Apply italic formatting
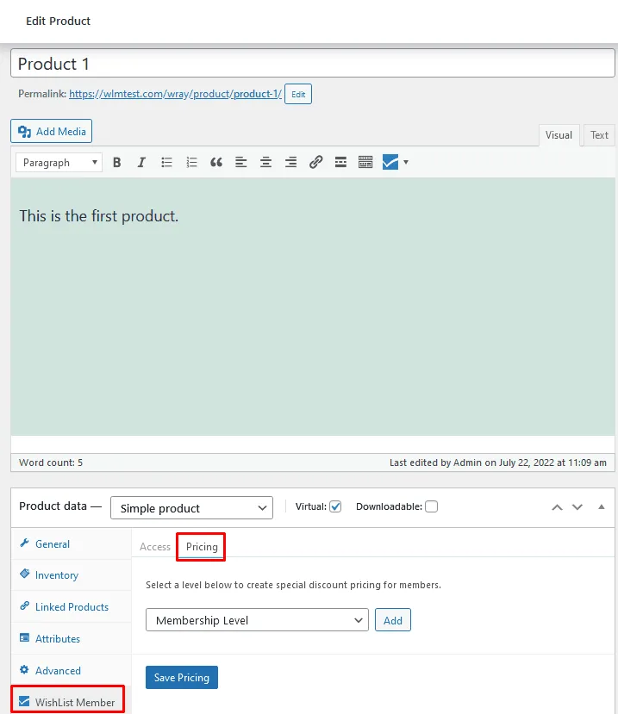The width and height of the screenshot is (618, 714). click(141, 162)
